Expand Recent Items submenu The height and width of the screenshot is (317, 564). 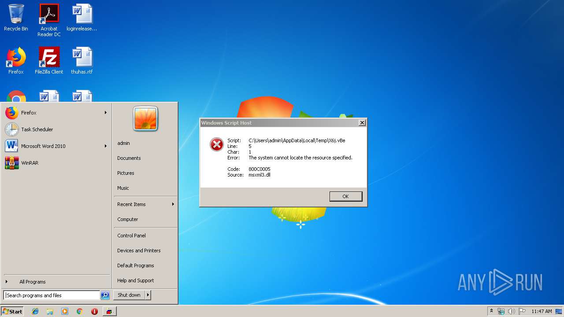pos(145,204)
